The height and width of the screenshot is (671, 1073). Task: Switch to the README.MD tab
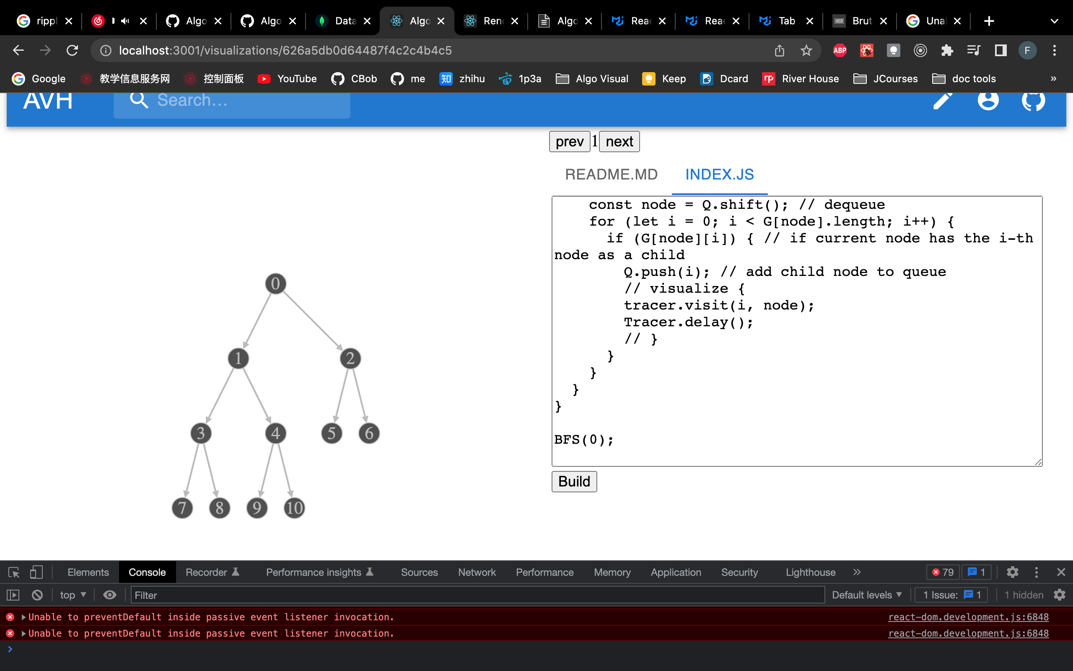tap(611, 174)
